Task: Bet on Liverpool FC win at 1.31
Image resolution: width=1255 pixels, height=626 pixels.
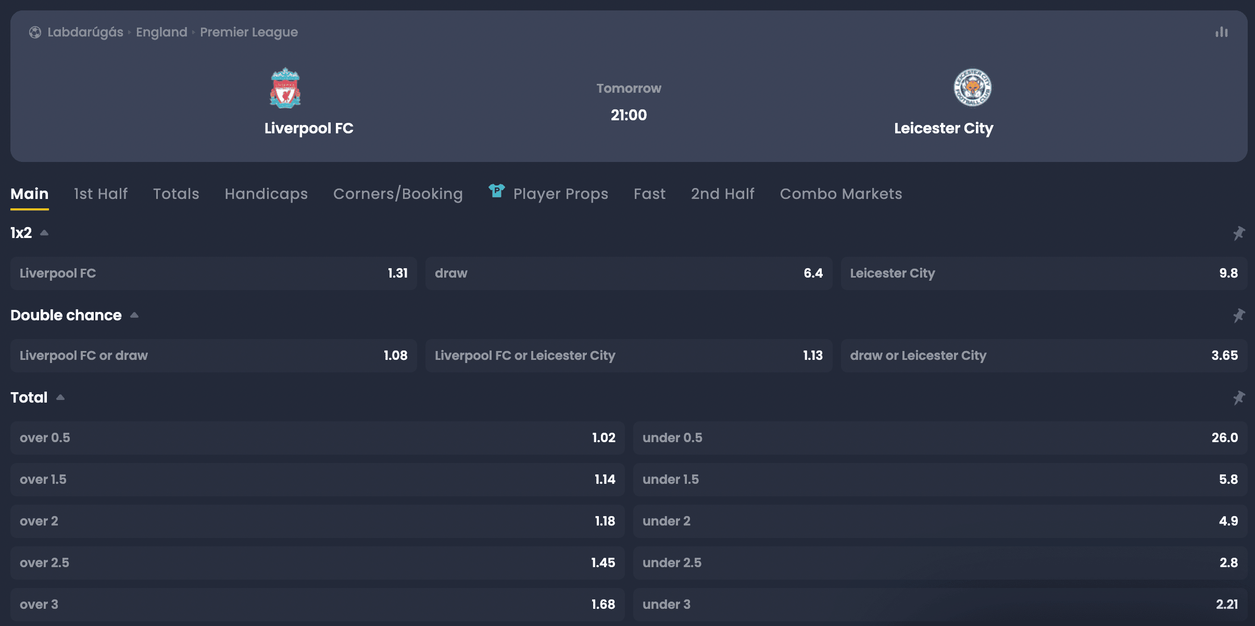Action: [214, 273]
